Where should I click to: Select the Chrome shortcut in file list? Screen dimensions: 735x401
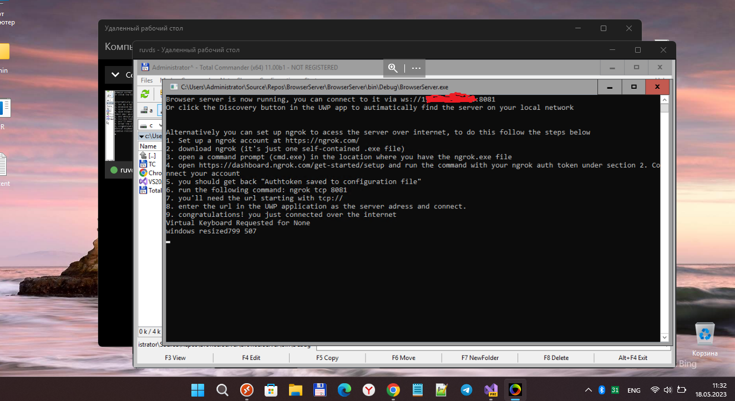pyautogui.click(x=151, y=172)
